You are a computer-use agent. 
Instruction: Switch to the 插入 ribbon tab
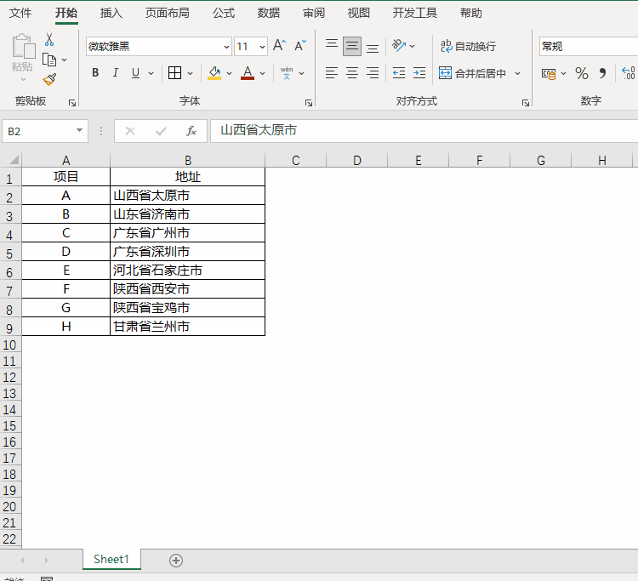(111, 13)
